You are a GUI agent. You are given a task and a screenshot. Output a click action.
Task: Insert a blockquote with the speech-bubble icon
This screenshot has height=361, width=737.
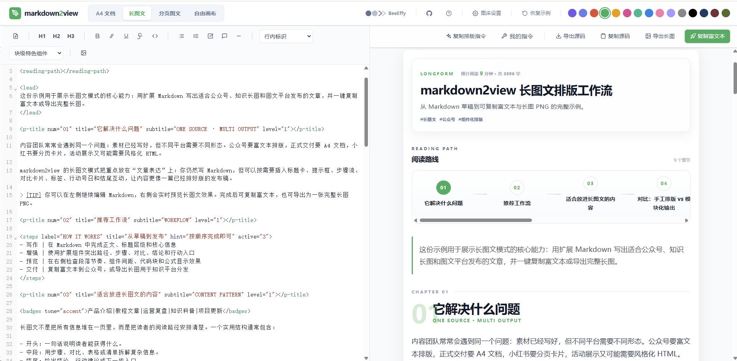[225, 36]
